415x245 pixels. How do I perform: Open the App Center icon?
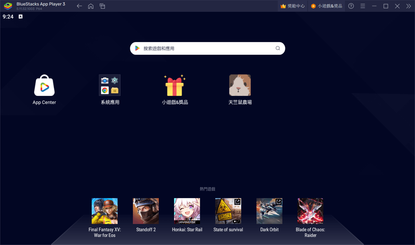tap(44, 85)
